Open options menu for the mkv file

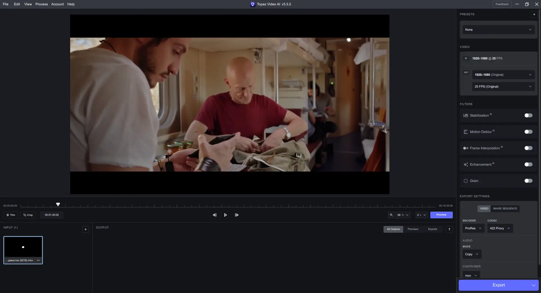(38, 260)
